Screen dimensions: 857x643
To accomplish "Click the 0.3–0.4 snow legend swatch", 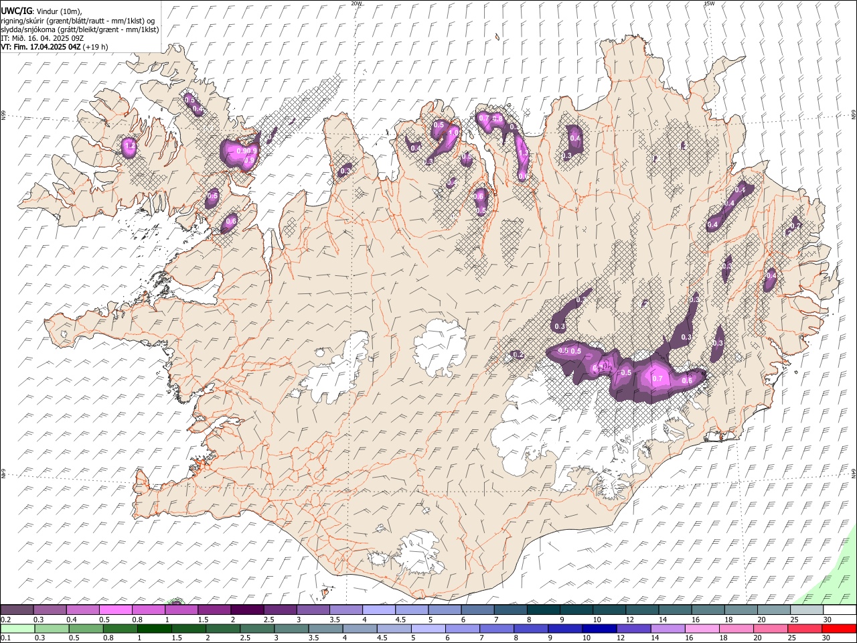I will click(50, 610).
